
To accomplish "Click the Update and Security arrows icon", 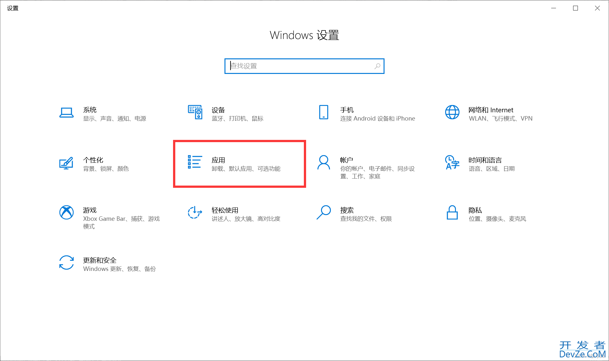I will click(x=66, y=263).
